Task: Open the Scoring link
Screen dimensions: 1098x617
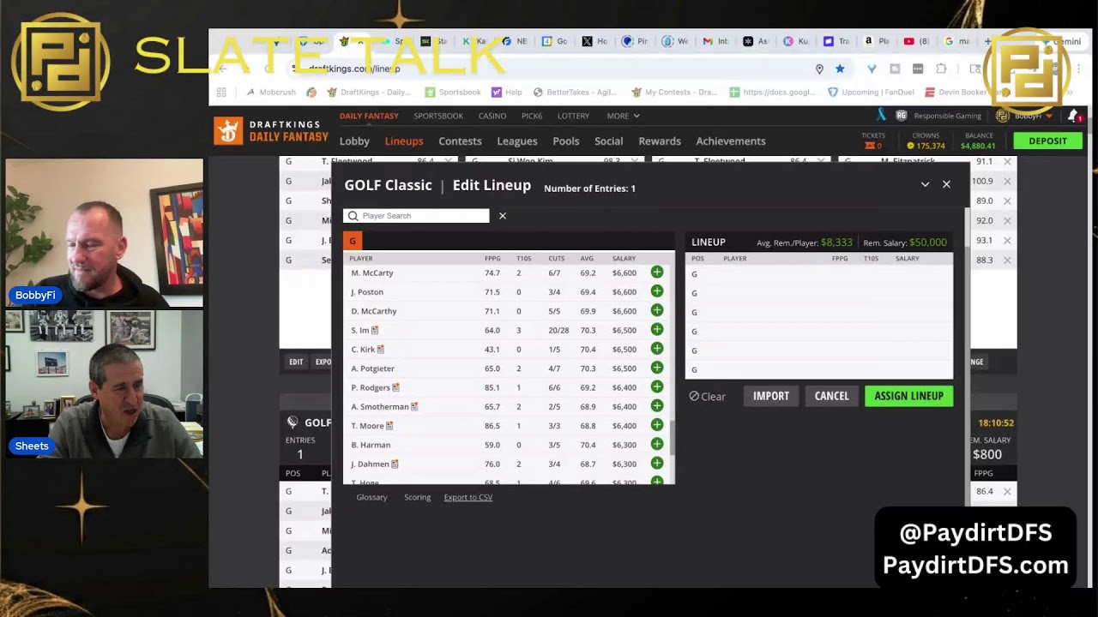Action: (418, 497)
